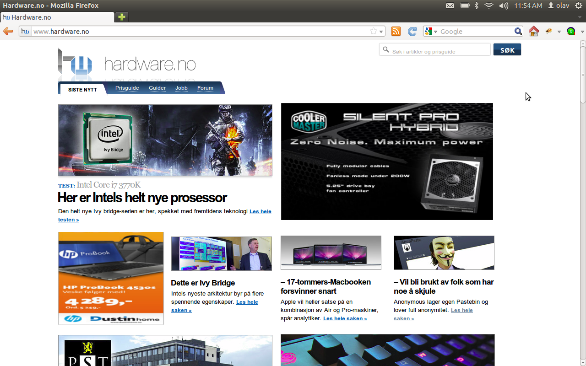
Task: Click 'TEST:' label above main headline
Action: (66, 186)
